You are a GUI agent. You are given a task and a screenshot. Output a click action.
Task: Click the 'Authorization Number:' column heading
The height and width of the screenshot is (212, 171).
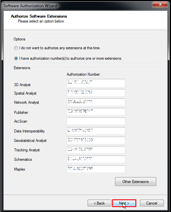(84, 74)
